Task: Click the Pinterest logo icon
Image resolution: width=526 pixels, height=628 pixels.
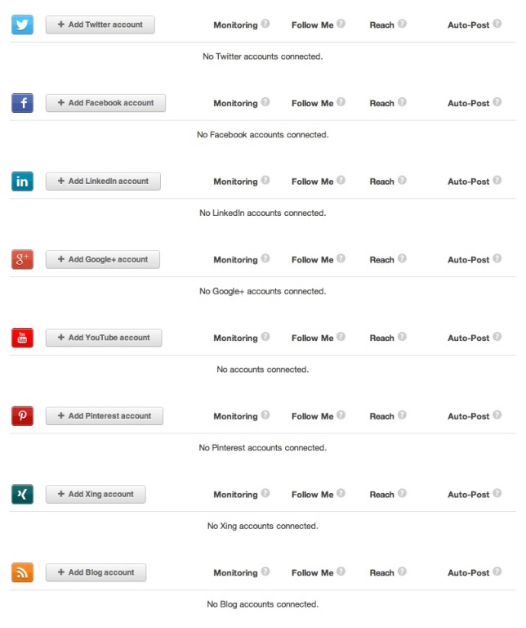Action: (22, 415)
